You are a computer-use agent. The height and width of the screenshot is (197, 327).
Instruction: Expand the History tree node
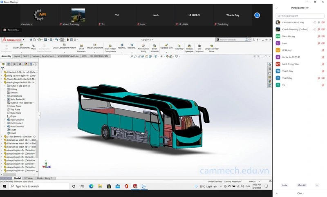pyautogui.click(x=5, y=89)
